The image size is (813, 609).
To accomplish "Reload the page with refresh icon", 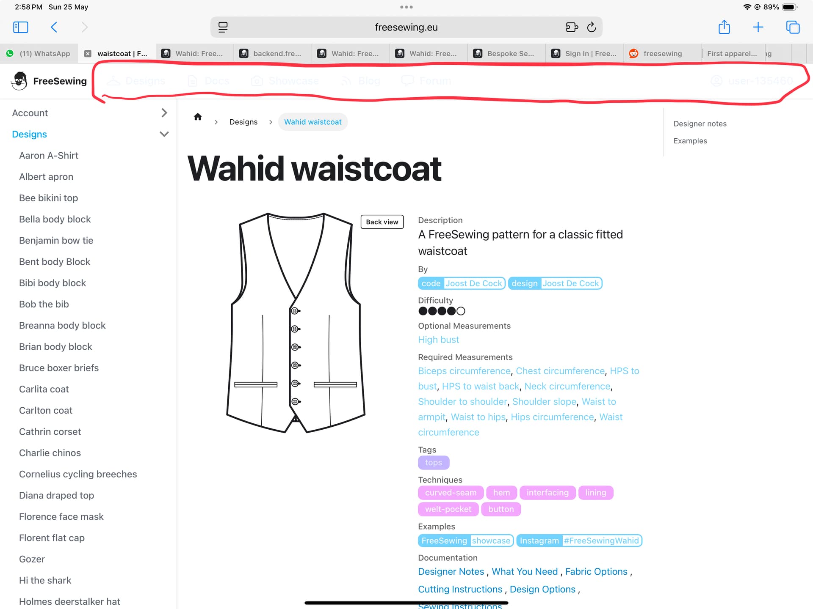I will [592, 27].
